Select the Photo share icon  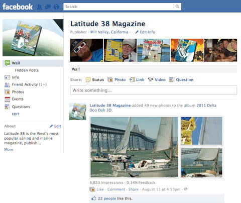(110, 80)
